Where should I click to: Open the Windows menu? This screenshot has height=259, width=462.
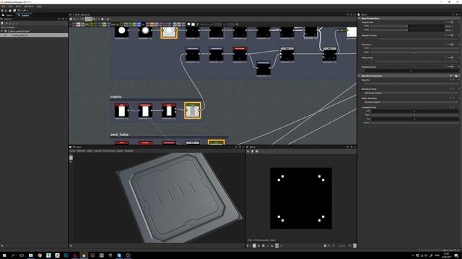(29, 6)
